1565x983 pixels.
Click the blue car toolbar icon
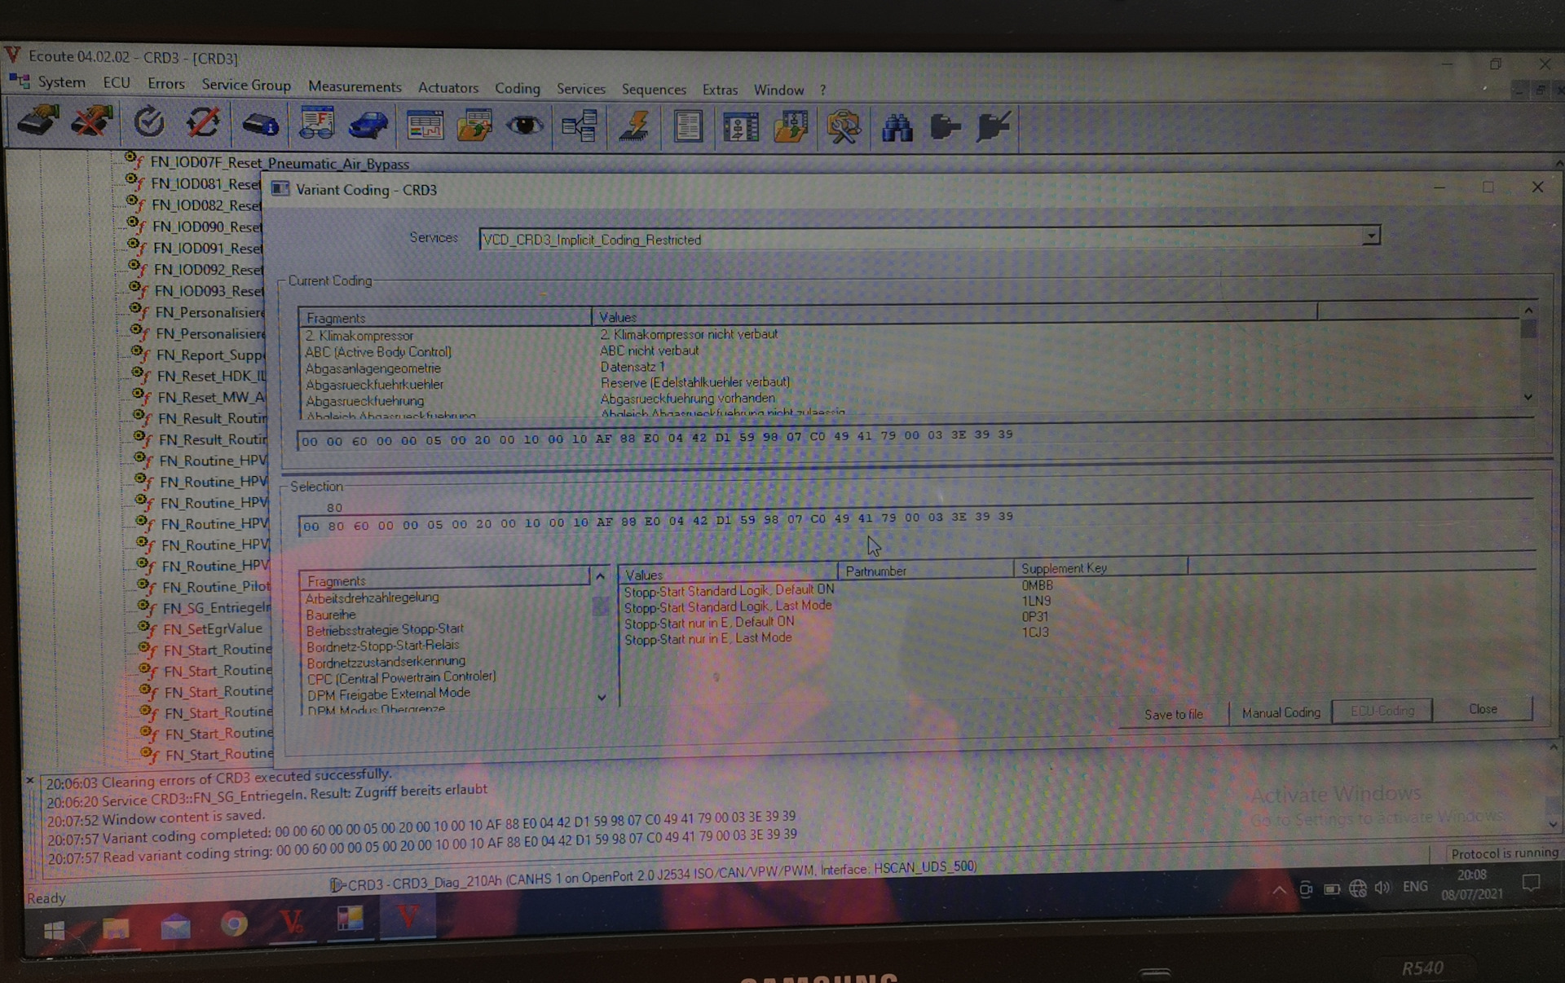tap(368, 125)
